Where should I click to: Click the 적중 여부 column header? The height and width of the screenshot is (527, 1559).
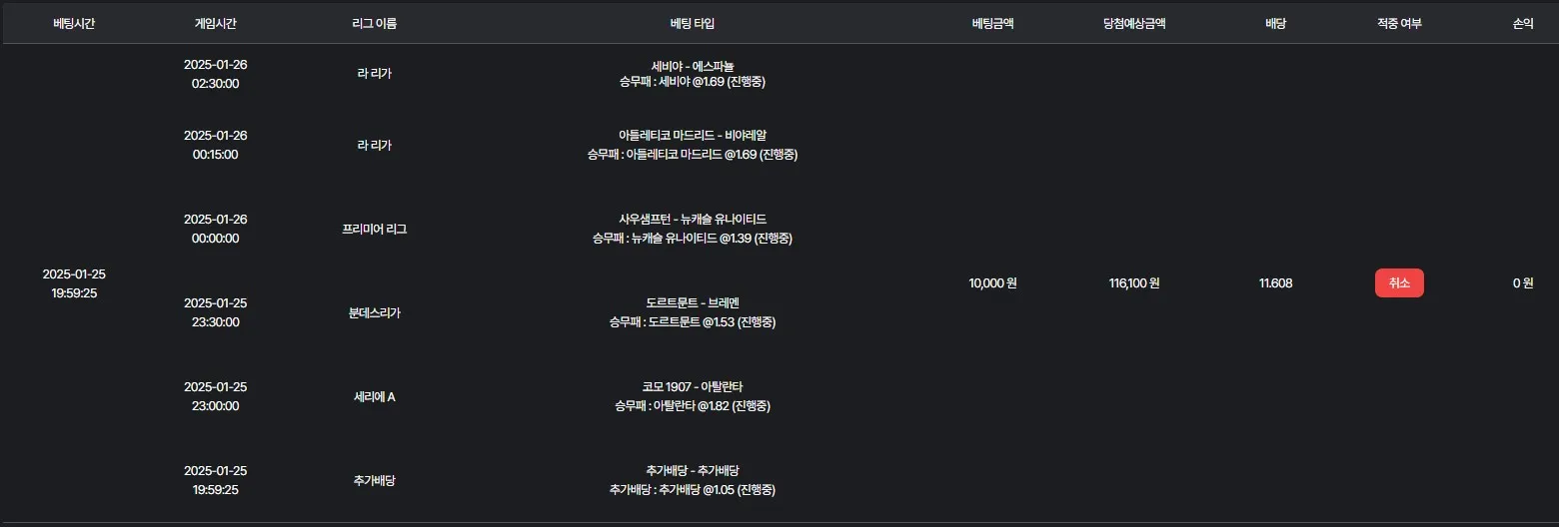(x=1399, y=23)
